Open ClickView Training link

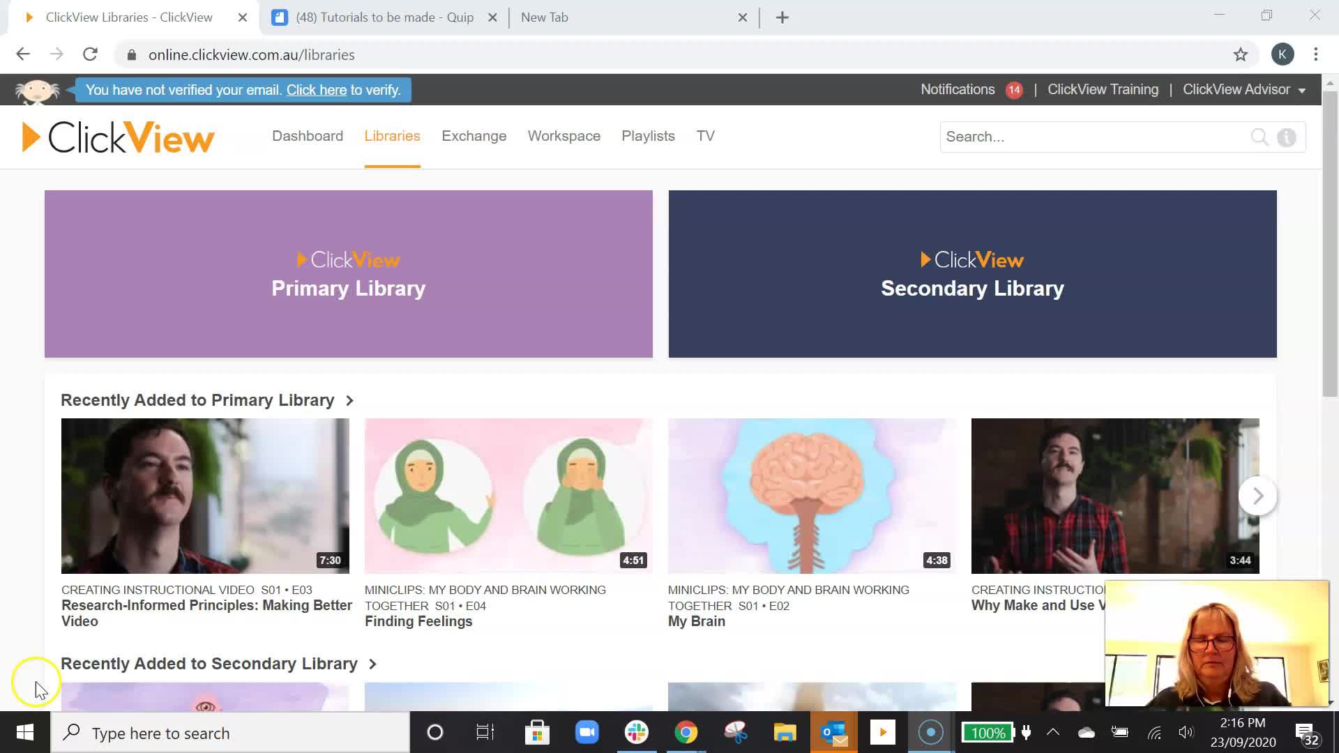(1103, 89)
